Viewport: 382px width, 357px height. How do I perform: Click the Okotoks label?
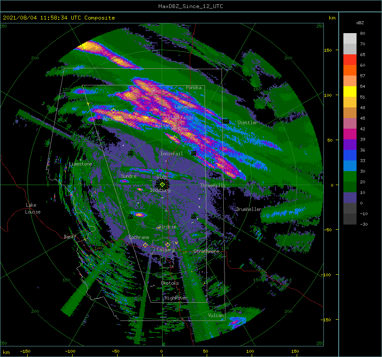tap(170, 283)
